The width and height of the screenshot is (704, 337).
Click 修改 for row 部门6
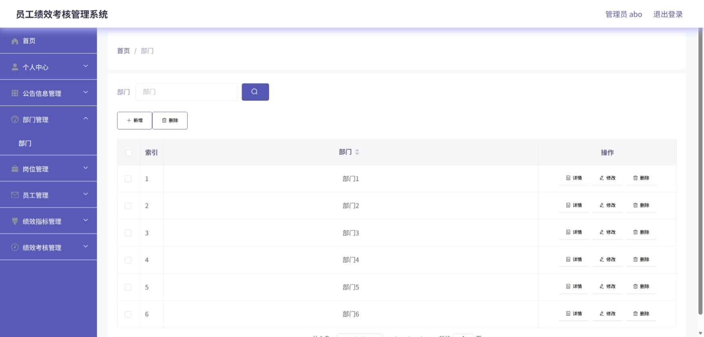coord(607,314)
